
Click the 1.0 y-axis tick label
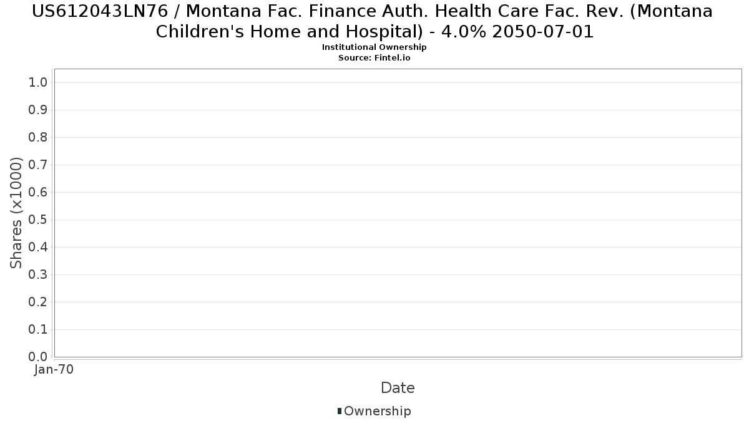38,83
